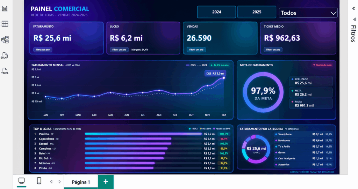Switch to mobile layout icon
Viewport: 358px width, 189px height.
click(x=39, y=181)
